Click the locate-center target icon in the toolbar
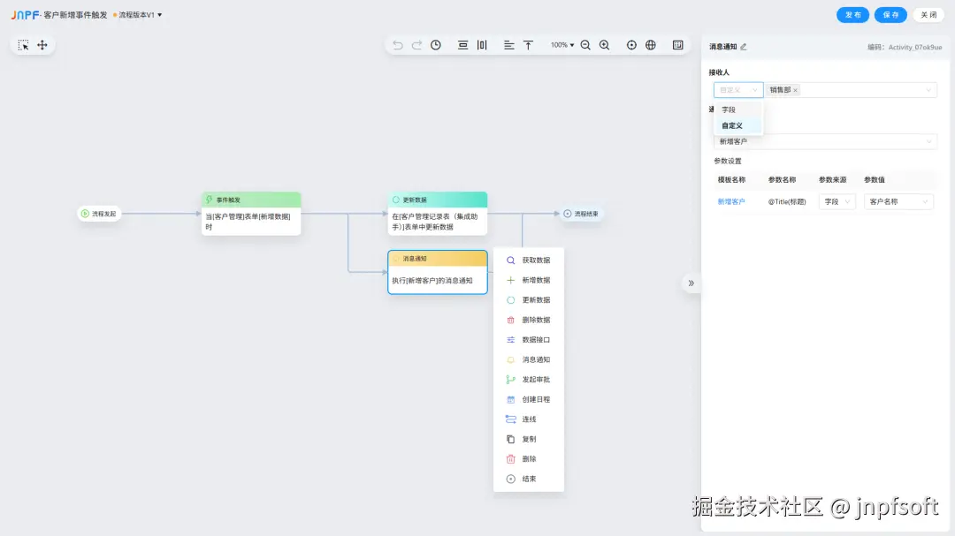The width and height of the screenshot is (955, 536). click(x=630, y=43)
